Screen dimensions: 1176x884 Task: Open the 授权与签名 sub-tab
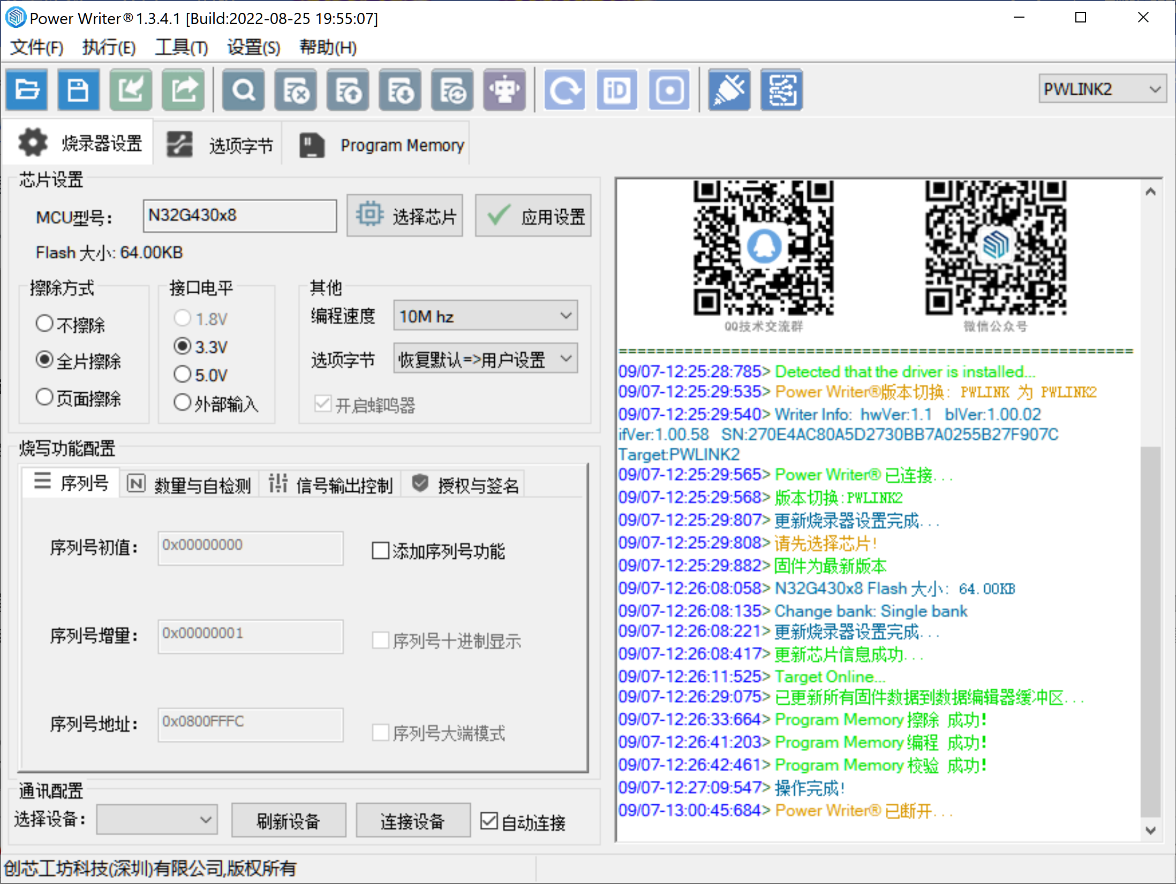[x=464, y=484]
